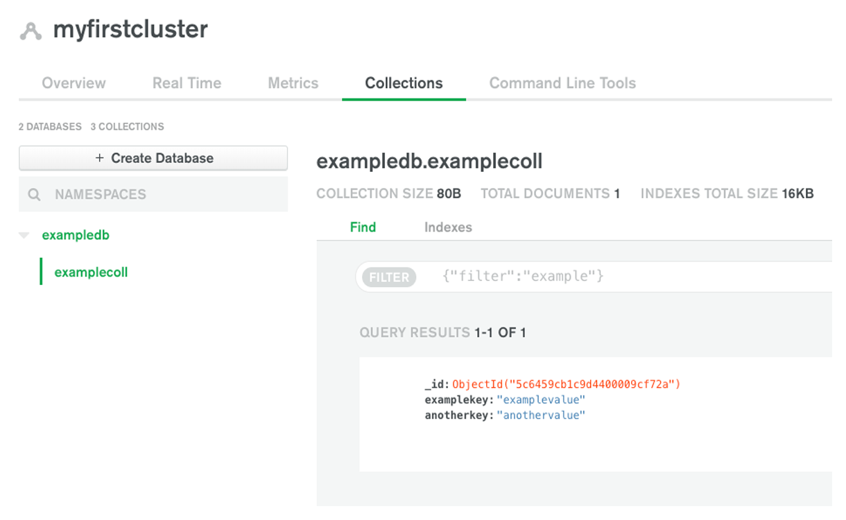Select the Find sub-tab

363,227
